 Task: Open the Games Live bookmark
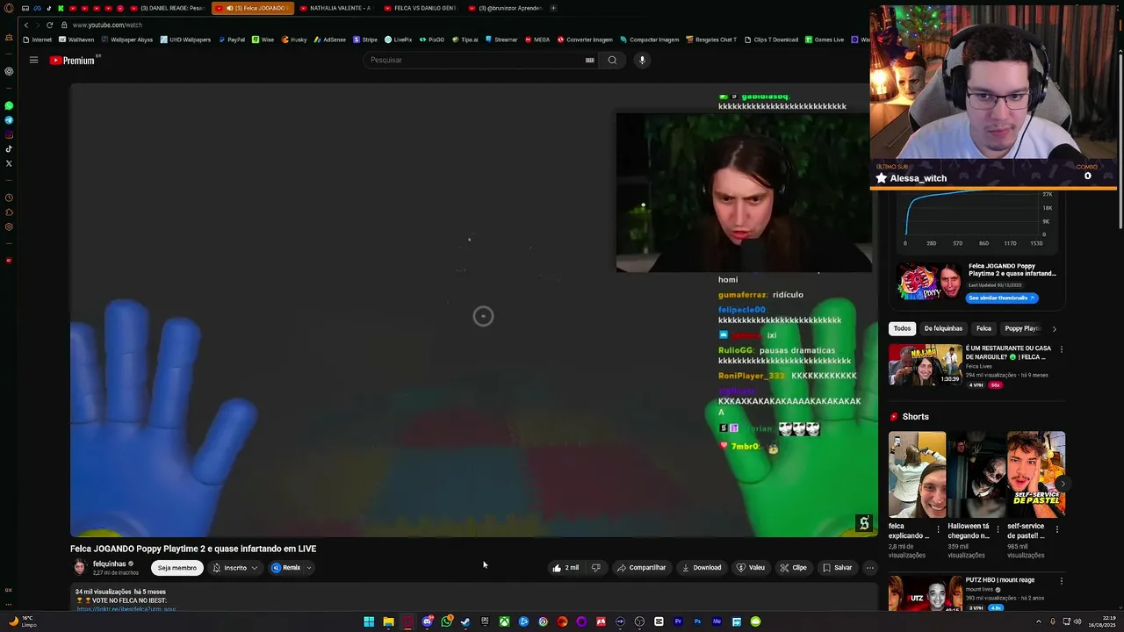(825, 39)
